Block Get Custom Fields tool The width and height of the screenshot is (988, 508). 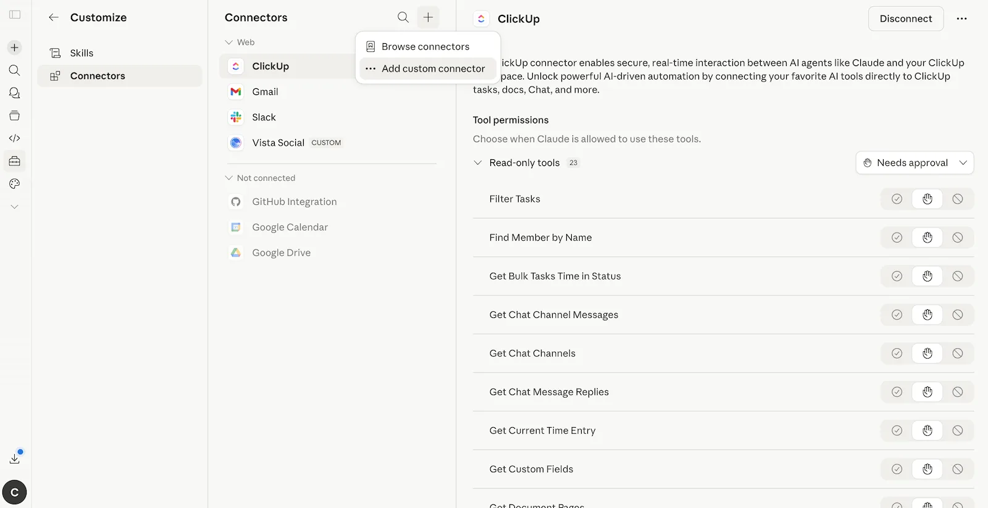click(x=957, y=469)
